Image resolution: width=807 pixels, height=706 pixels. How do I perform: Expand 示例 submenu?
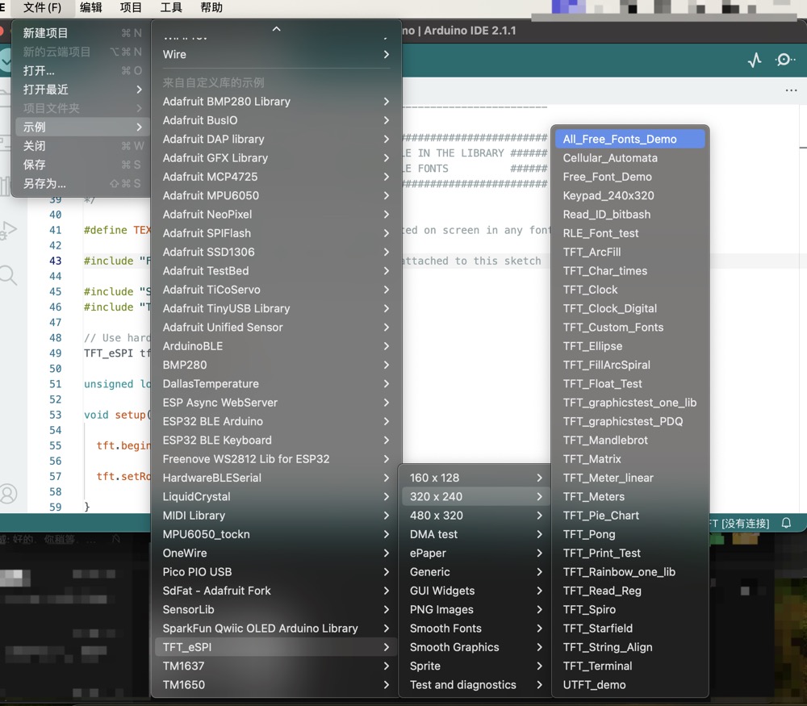82,127
